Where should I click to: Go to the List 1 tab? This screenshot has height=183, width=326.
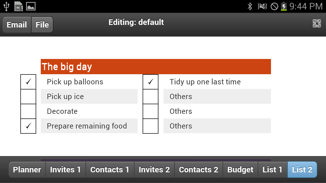tap(273, 170)
